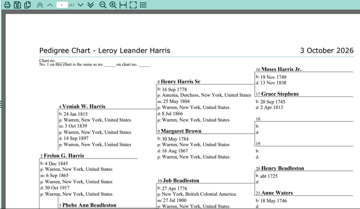The image size is (360, 209).
Task: Go to the first page
Action: [x=40, y=5]
